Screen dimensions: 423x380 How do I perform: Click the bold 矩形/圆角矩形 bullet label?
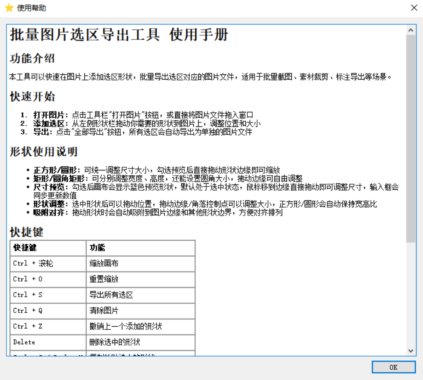[x=61, y=178]
